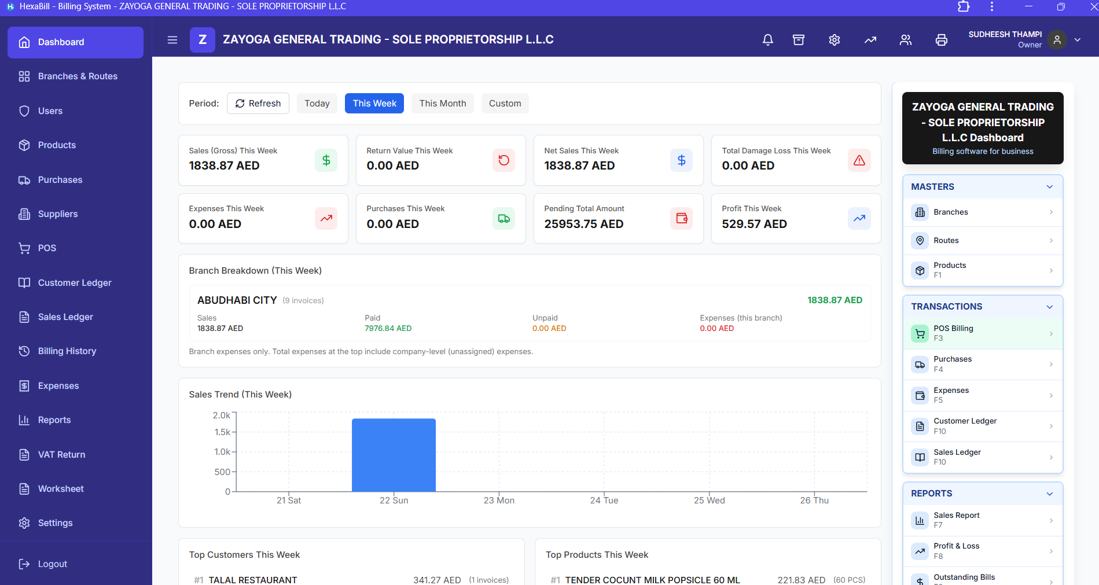The height and width of the screenshot is (585, 1099).
Task: Select the This Month period tab
Action: point(443,104)
